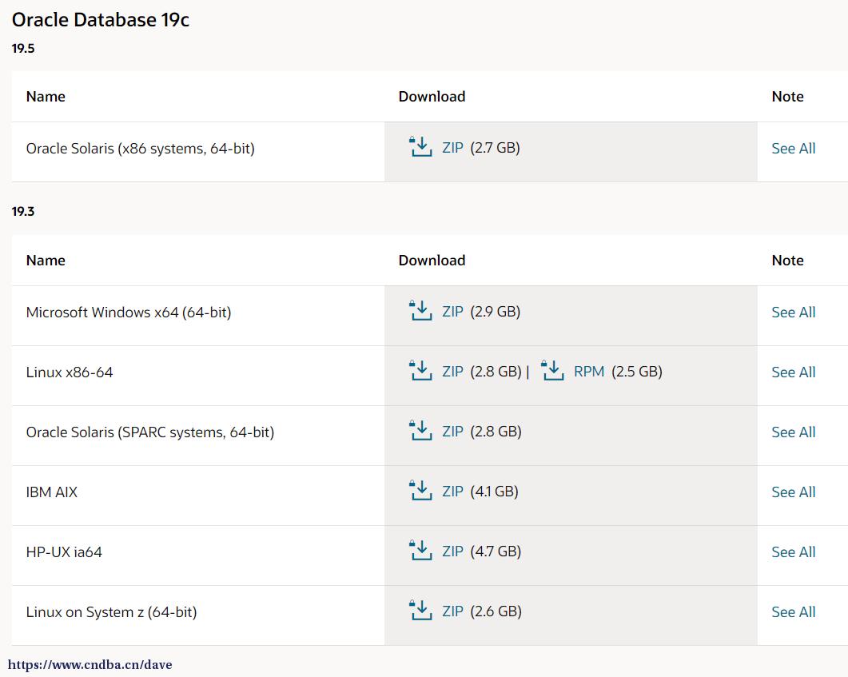Download the Linux on System z ZIP link
Screen dimensions: 848x677
point(452,611)
